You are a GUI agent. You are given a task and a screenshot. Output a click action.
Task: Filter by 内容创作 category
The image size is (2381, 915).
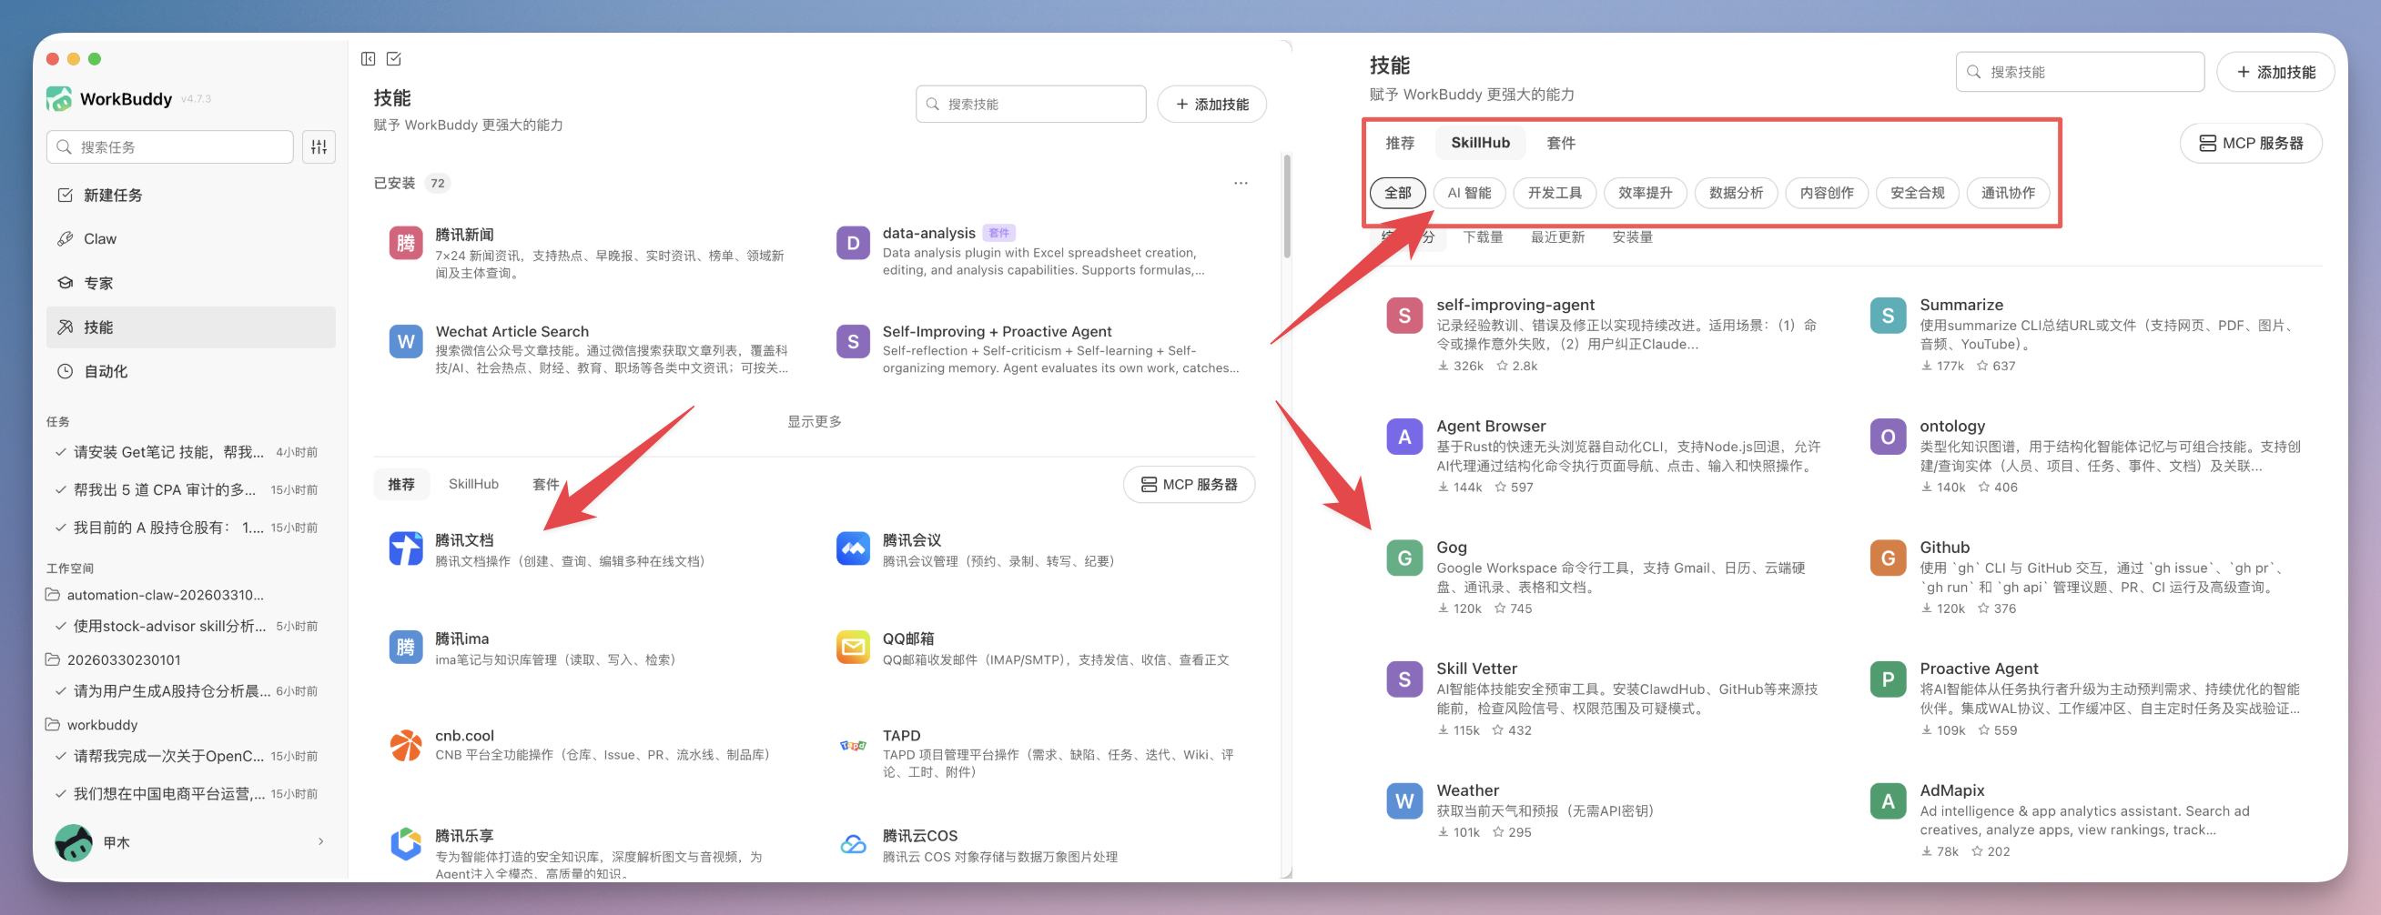click(1826, 193)
